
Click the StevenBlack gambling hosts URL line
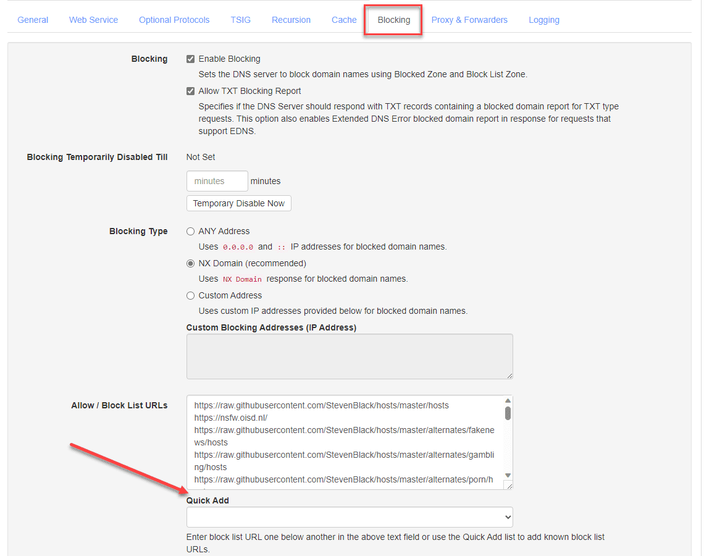point(345,461)
